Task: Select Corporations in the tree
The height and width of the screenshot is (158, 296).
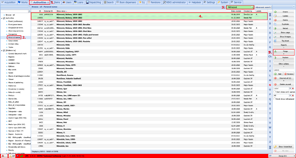Action: [13, 41]
